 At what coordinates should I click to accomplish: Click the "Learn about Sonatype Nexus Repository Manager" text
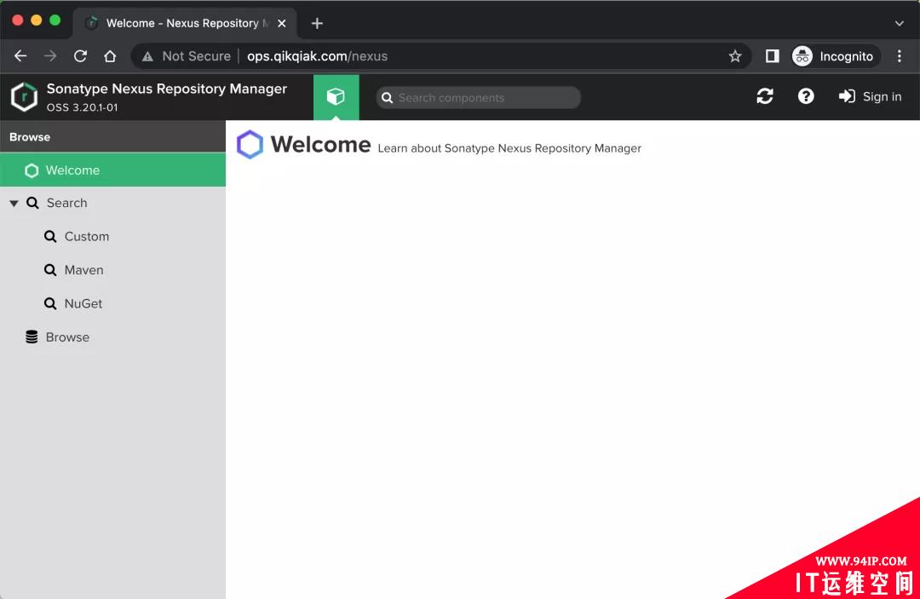(x=509, y=148)
